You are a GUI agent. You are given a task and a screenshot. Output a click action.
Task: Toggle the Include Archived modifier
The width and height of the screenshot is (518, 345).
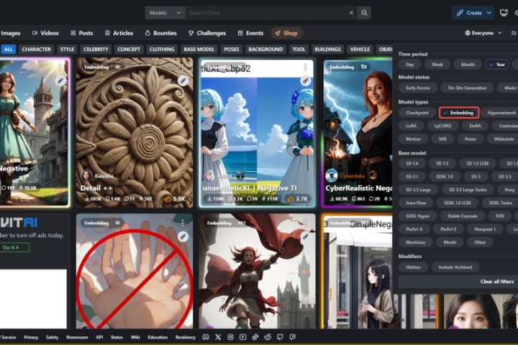456,267
